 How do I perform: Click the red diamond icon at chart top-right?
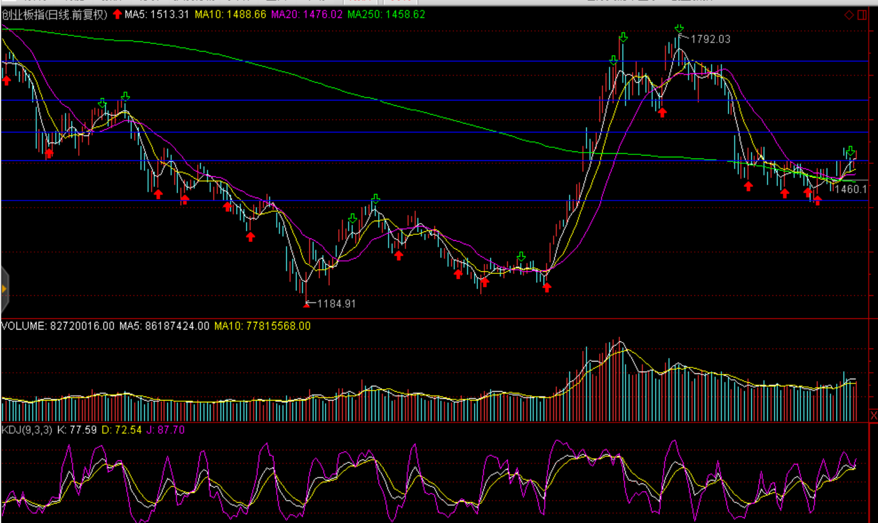point(849,15)
